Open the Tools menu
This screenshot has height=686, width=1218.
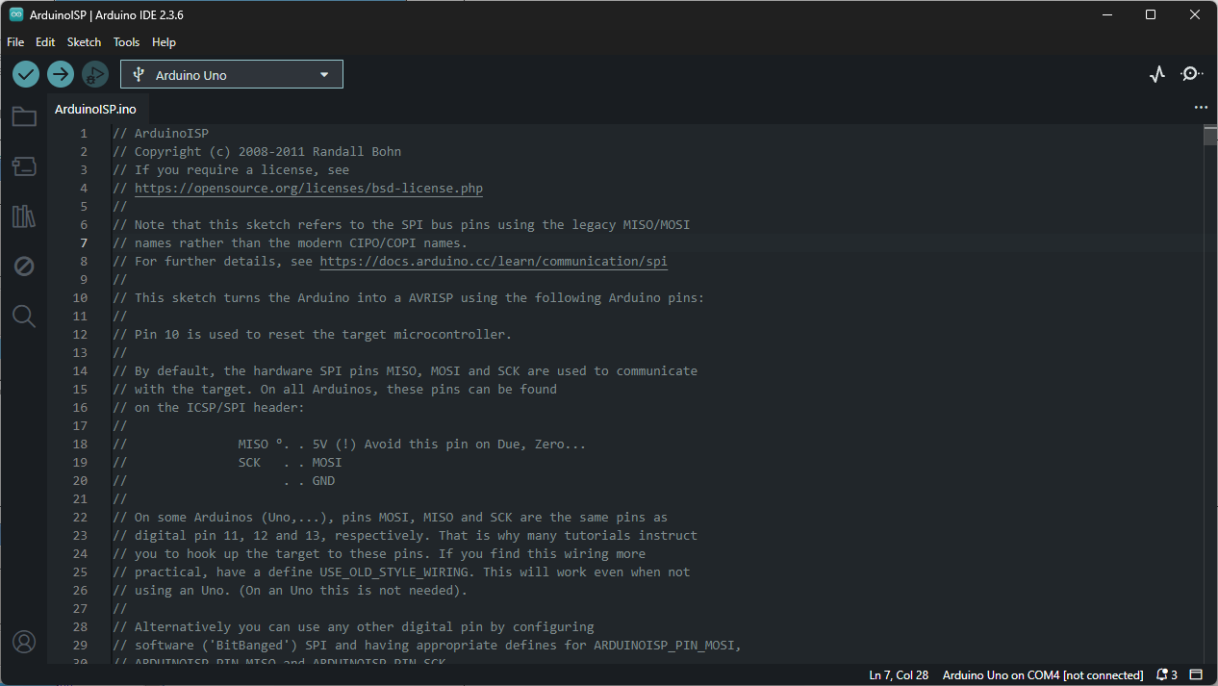point(126,41)
